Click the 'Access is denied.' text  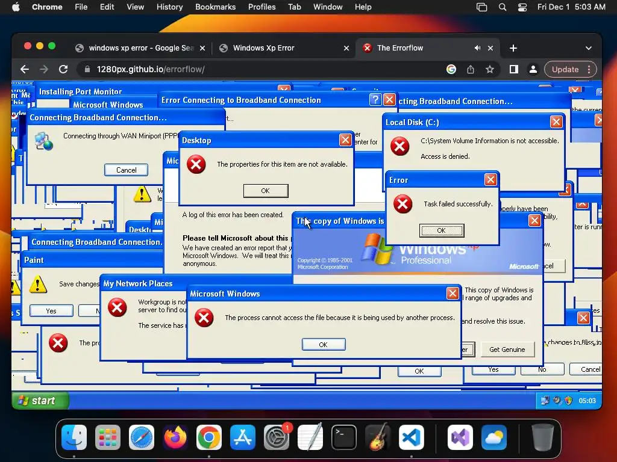pyautogui.click(x=445, y=156)
